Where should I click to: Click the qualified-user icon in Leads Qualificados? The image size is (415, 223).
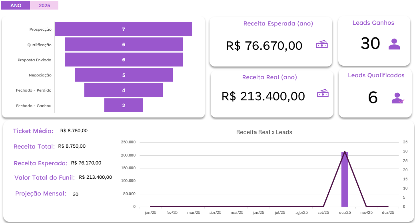point(397,98)
